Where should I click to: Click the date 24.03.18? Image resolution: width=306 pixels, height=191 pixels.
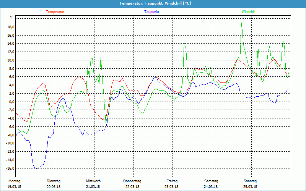[x=211, y=186]
